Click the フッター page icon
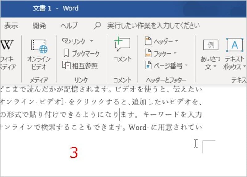The image size is (247, 177). 148,53
